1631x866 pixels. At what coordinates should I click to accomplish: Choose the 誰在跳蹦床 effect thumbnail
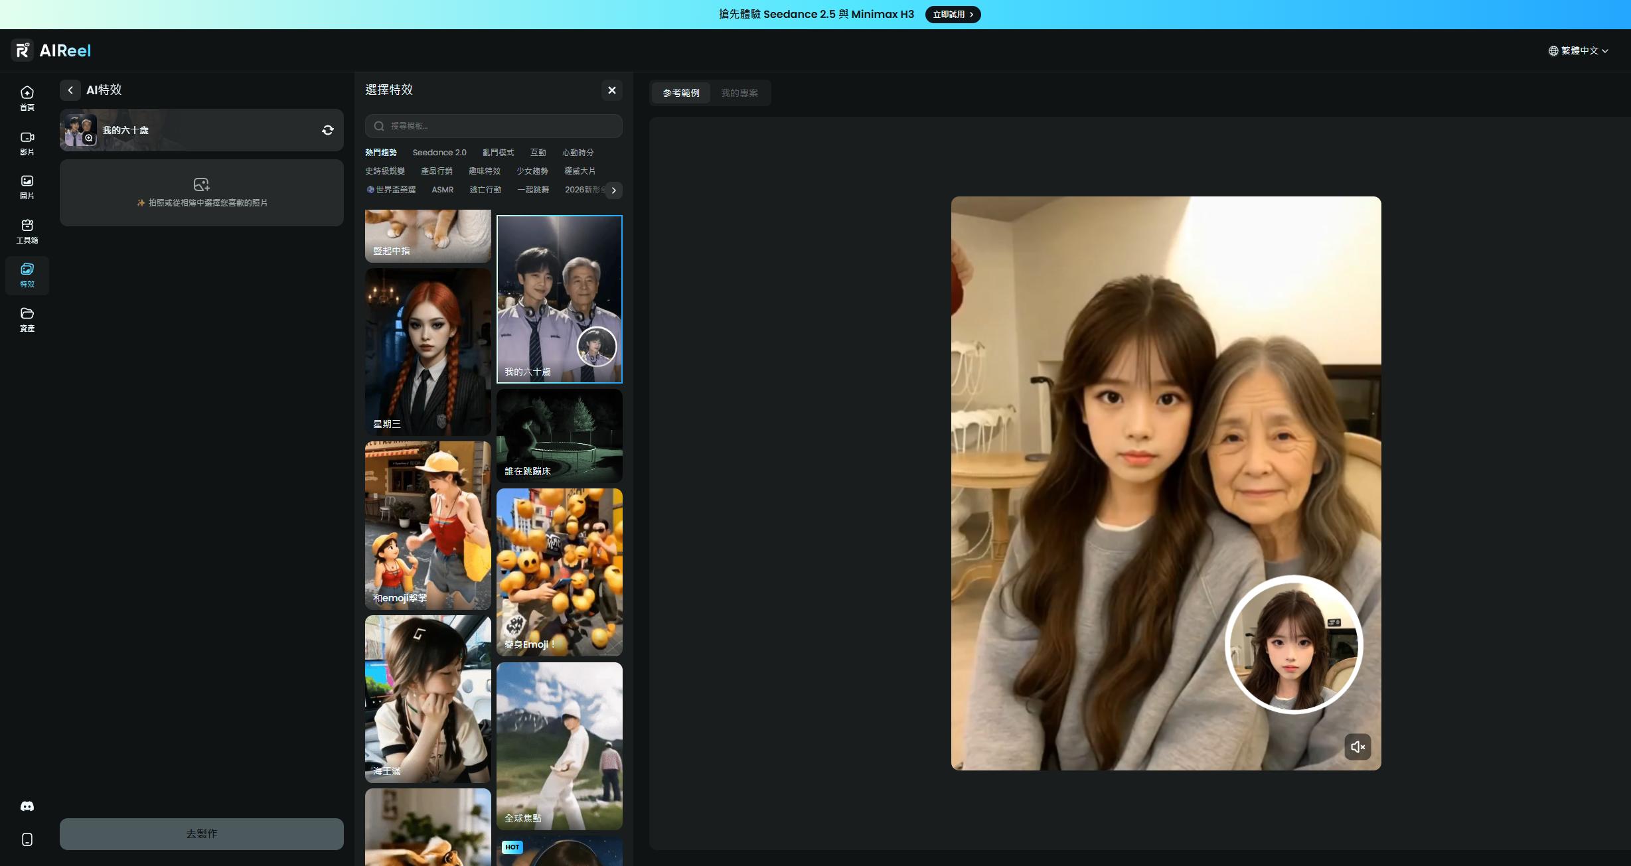560,436
